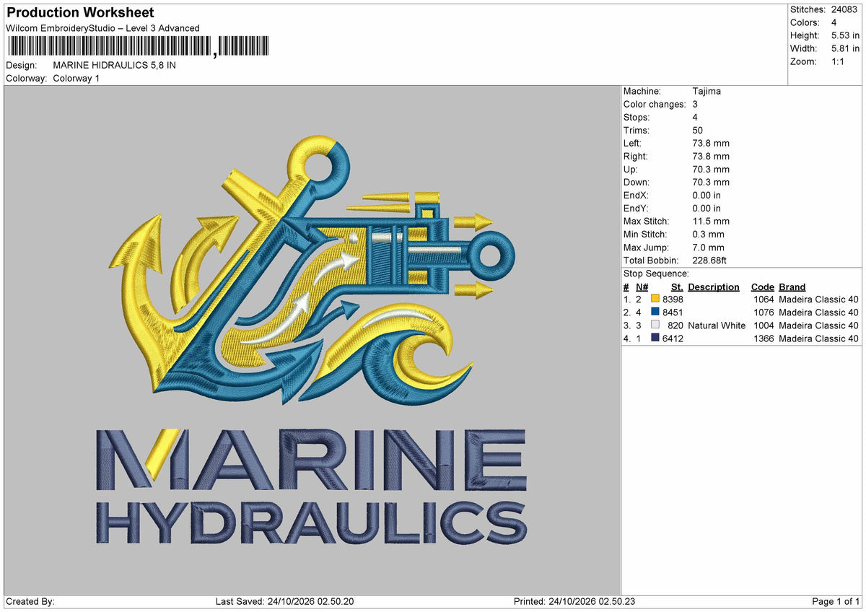
Task: Click the Natural White thread color swatch
Action: click(x=655, y=325)
